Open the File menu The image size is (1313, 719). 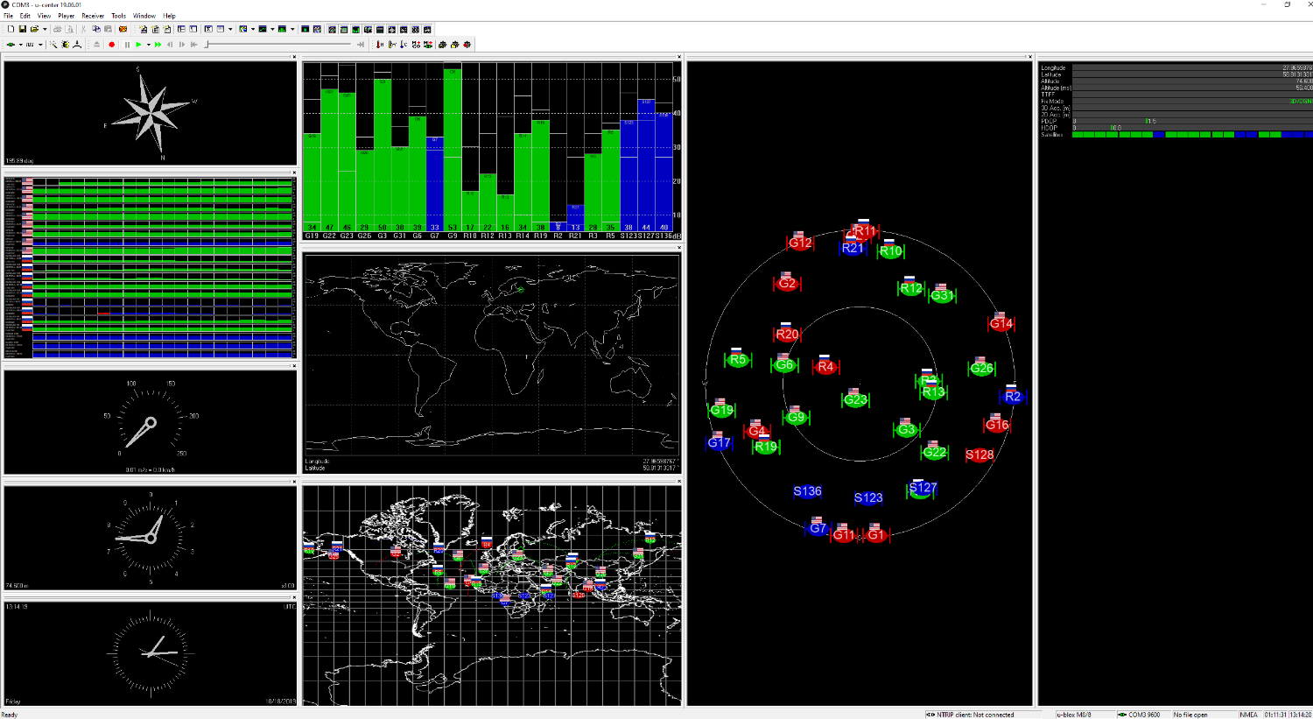(x=8, y=16)
